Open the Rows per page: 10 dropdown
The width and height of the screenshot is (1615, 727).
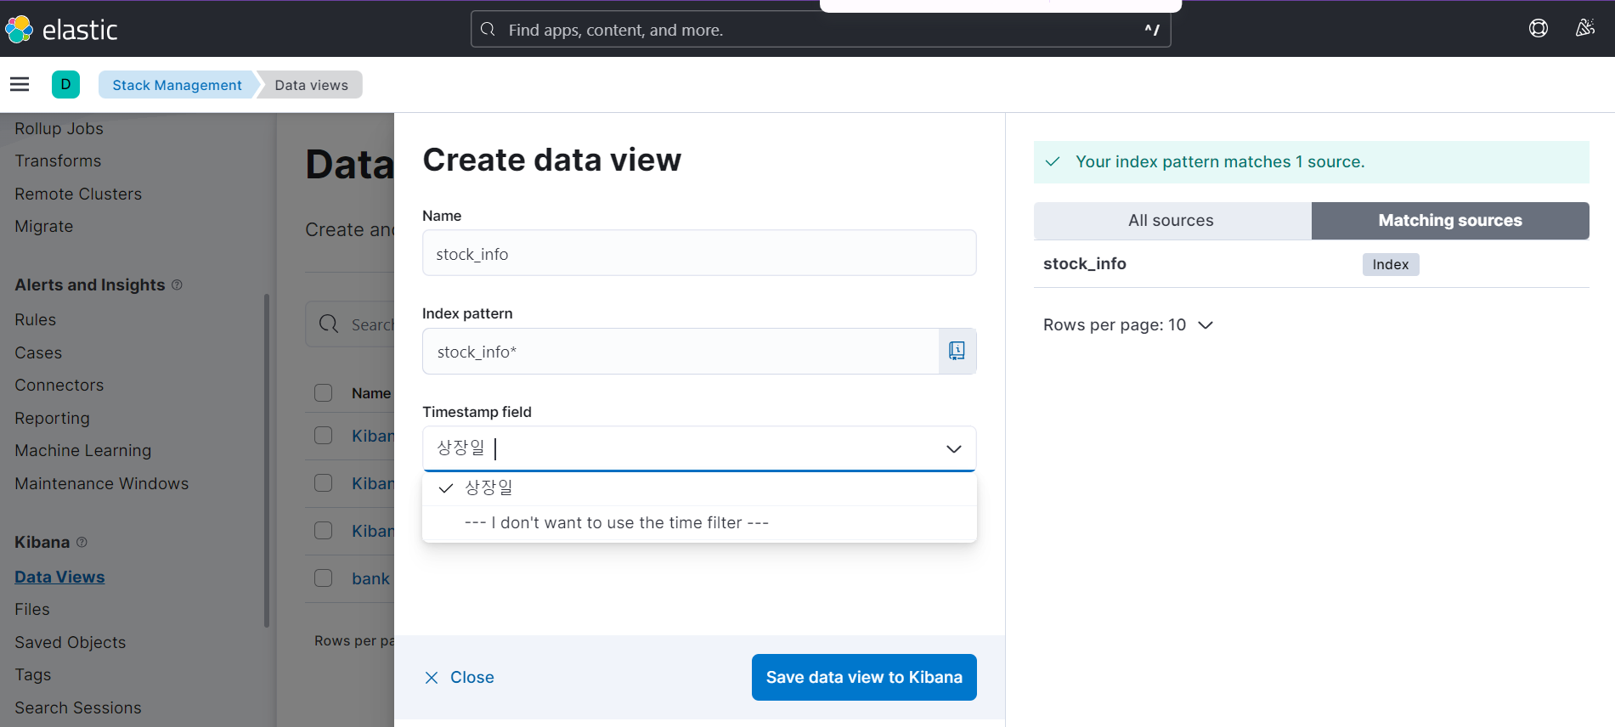(x=1128, y=324)
